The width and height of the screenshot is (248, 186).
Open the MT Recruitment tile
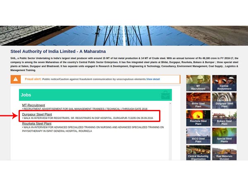pos(198,83)
